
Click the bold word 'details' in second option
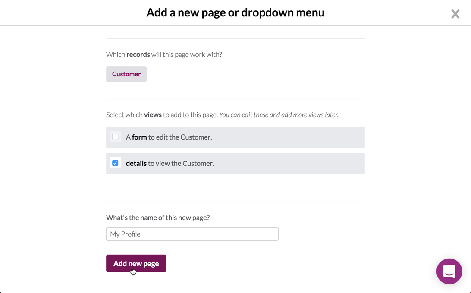pyautogui.click(x=136, y=163)
